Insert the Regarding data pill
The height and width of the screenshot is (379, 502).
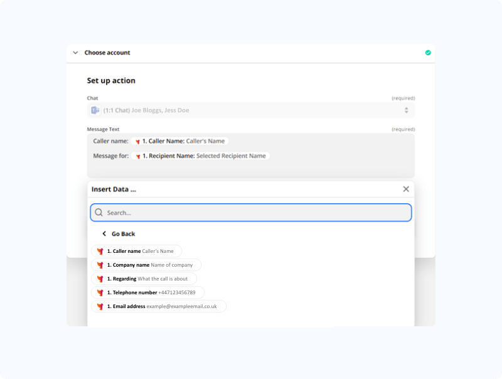pos(144,279)
